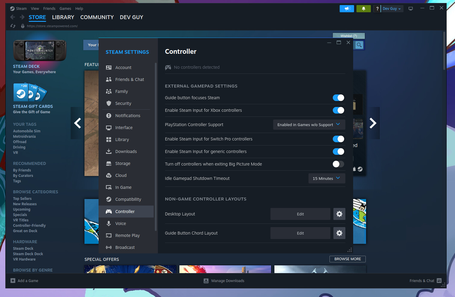Open the Help menu
455x297 pixels.
[79, 9]
